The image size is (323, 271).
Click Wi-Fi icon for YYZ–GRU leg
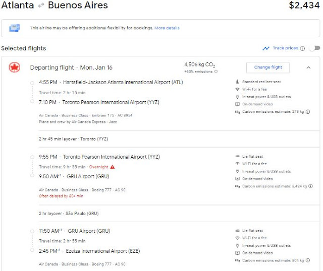237,164
